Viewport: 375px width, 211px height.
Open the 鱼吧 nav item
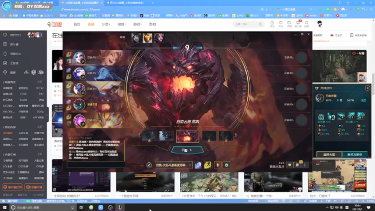pos(152,24)
